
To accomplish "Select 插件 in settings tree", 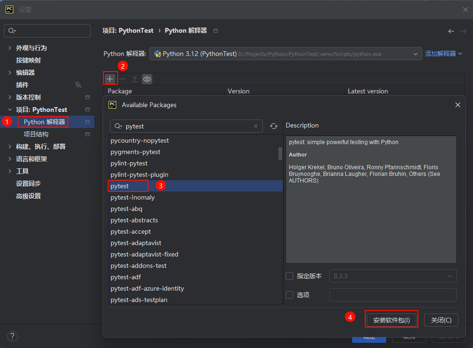I will (x=22, y=85).
